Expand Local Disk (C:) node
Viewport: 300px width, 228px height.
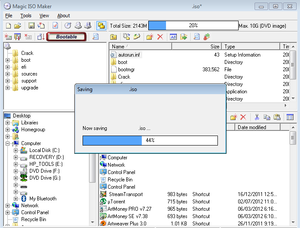(x=16, y=150)
